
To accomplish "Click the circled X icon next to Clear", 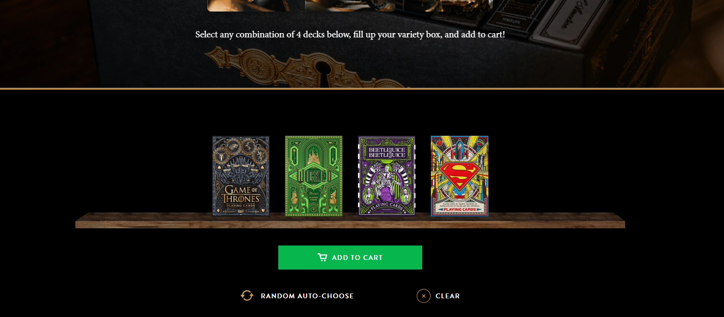I will 424,296.
